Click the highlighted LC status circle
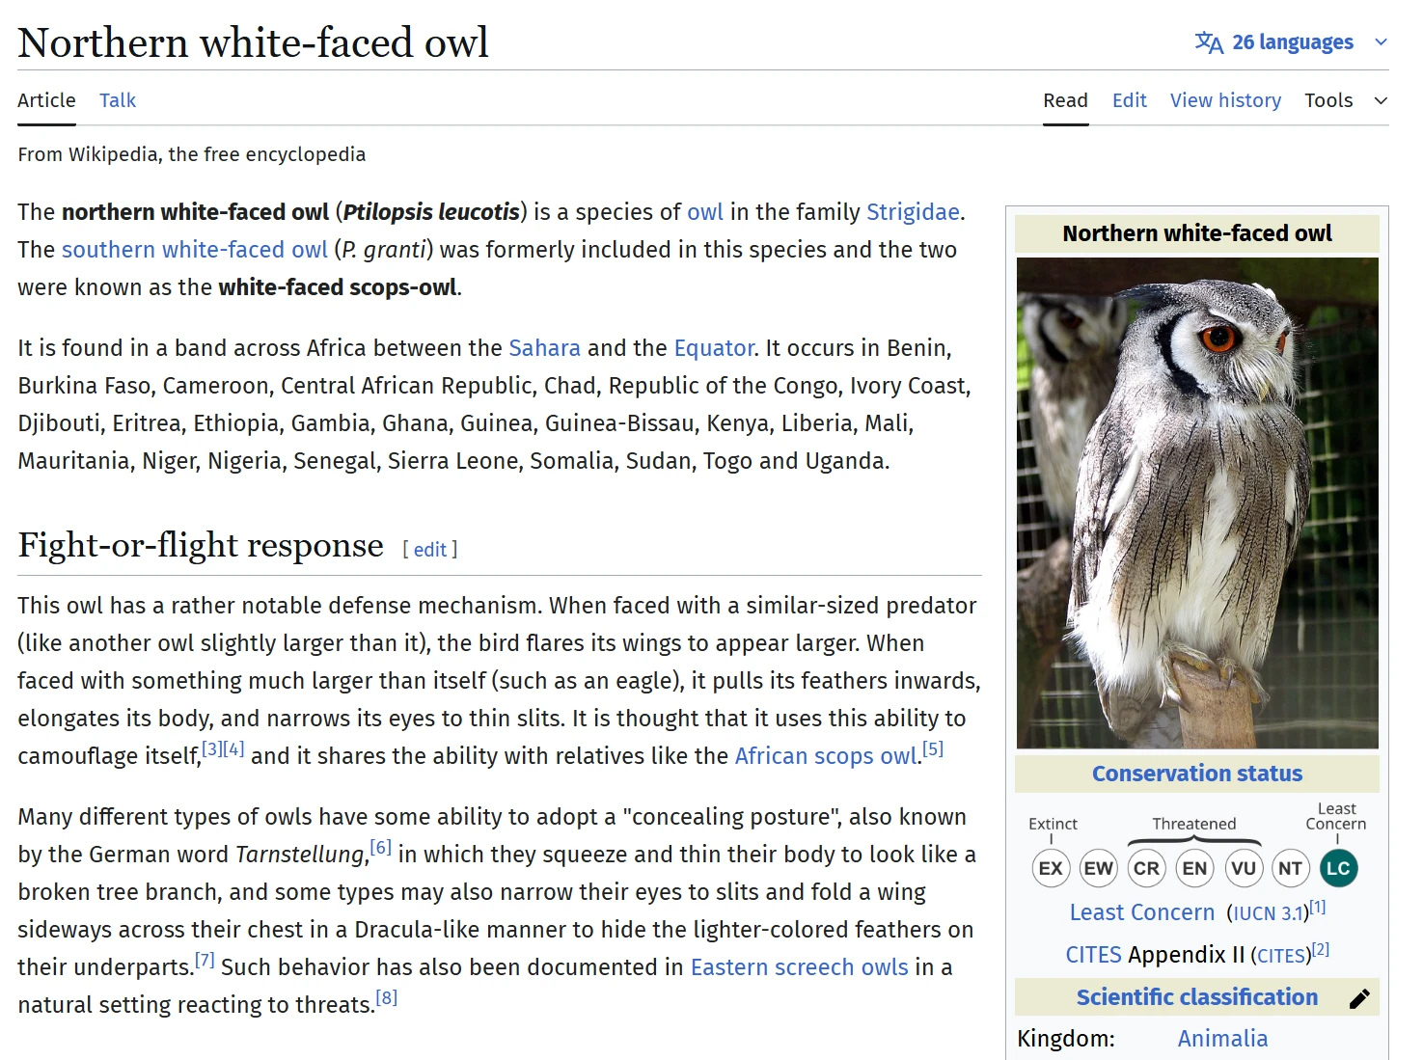Viewport: 1423px width, 1060px height. pos(1338,868)
